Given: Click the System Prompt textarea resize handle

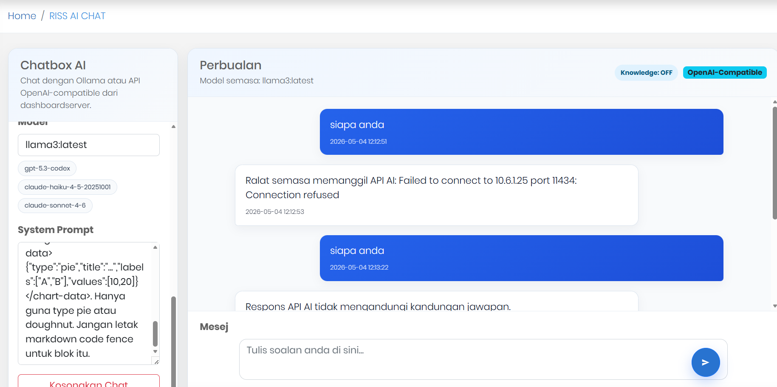Looking at the screenshot, I should (156, 361).
